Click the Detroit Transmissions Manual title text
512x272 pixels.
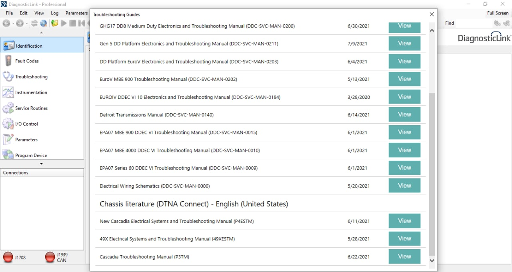[x=157, y=115]
